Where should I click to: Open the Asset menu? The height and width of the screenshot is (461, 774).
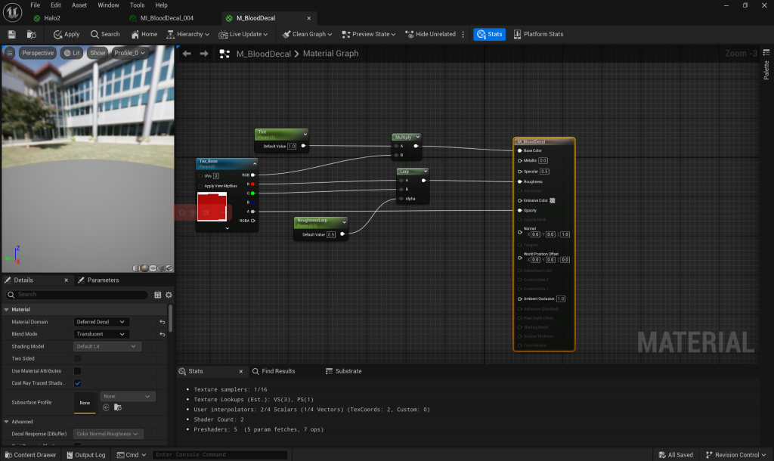tap(79, 5)
